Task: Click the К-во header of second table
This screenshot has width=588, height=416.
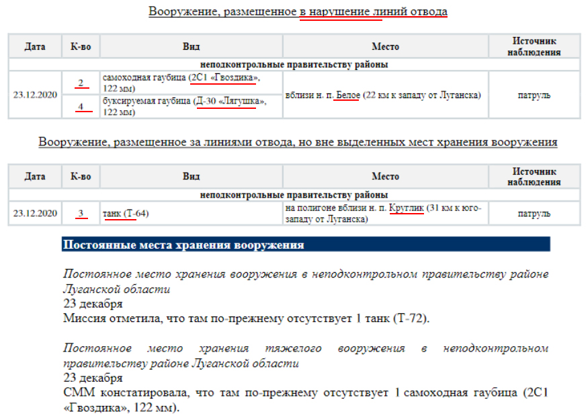Action: tap(81, 176)
